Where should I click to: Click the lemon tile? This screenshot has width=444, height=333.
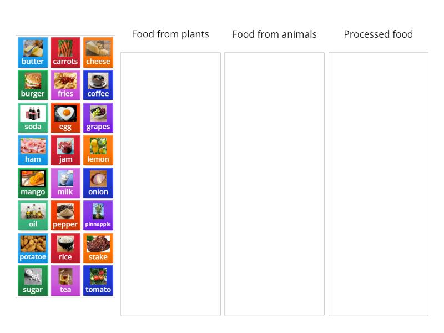[x=98, y=150]
